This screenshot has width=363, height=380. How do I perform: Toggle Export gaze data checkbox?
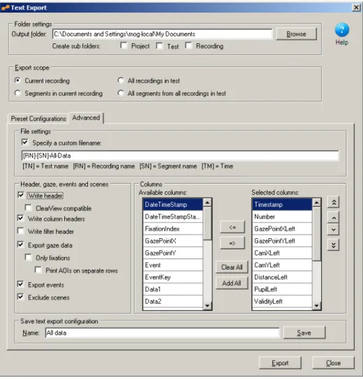(x=21, y=244)
